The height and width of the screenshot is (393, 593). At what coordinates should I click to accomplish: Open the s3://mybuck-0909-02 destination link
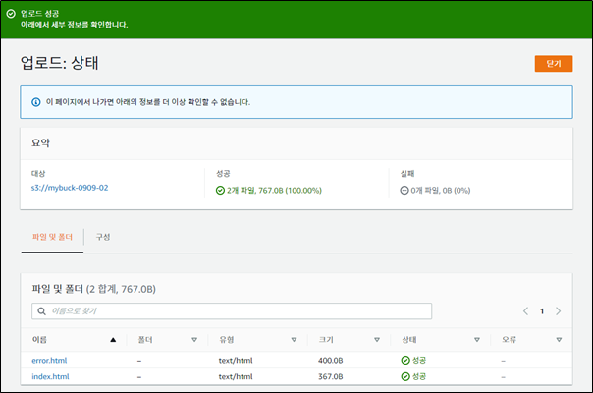tap(70, 188)
